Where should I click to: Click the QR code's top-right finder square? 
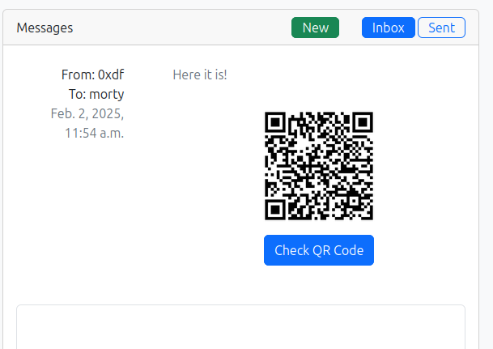click(363, 121)
